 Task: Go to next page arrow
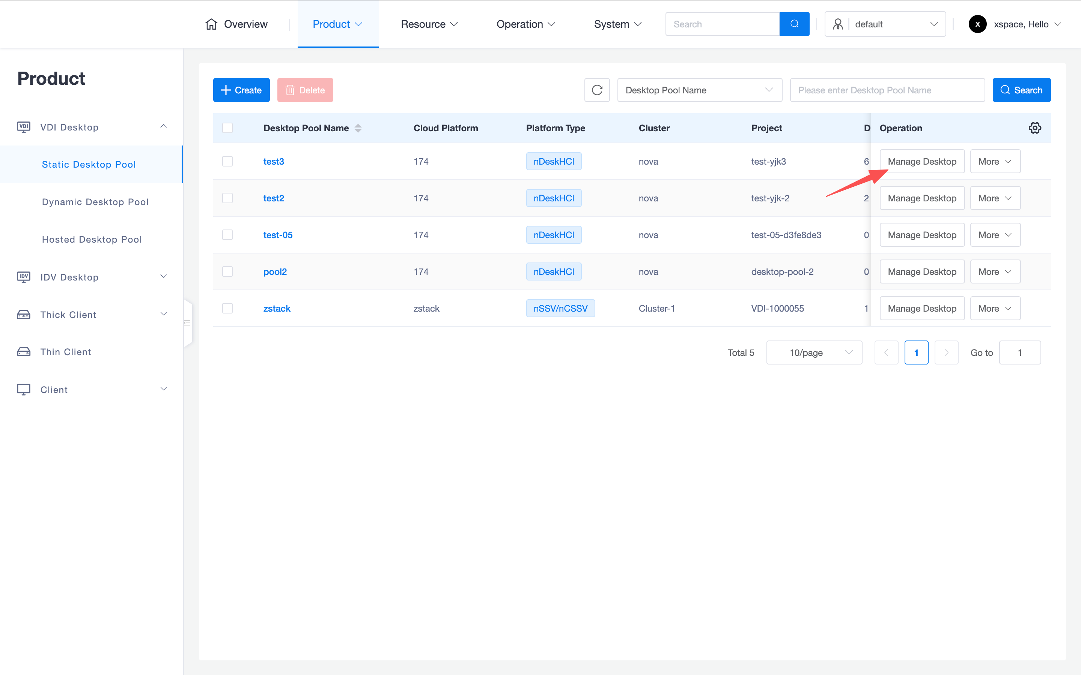[946, 352]
